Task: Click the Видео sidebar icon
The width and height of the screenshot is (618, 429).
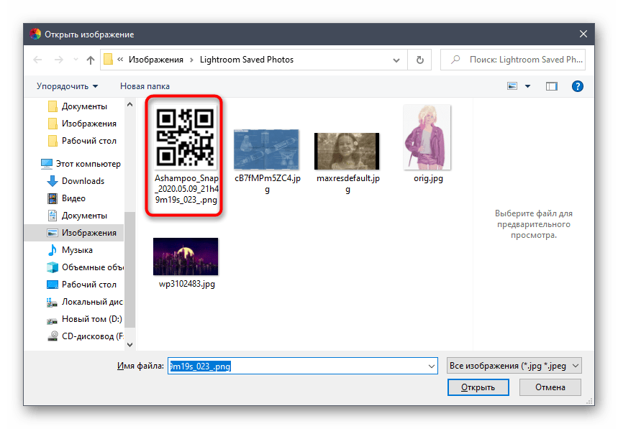Action: 52,198
